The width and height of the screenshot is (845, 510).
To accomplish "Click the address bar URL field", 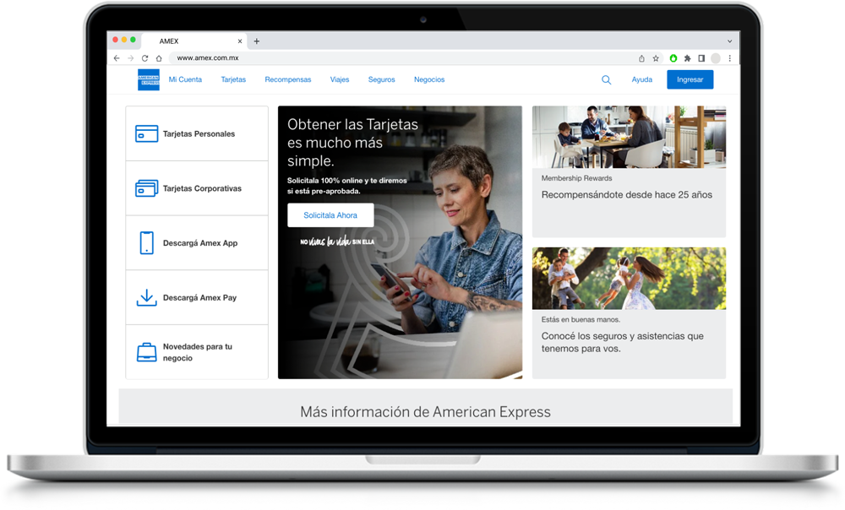I will click(x=404, y=58).
